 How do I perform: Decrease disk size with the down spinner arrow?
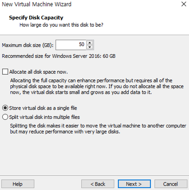(x=90, y=47)
